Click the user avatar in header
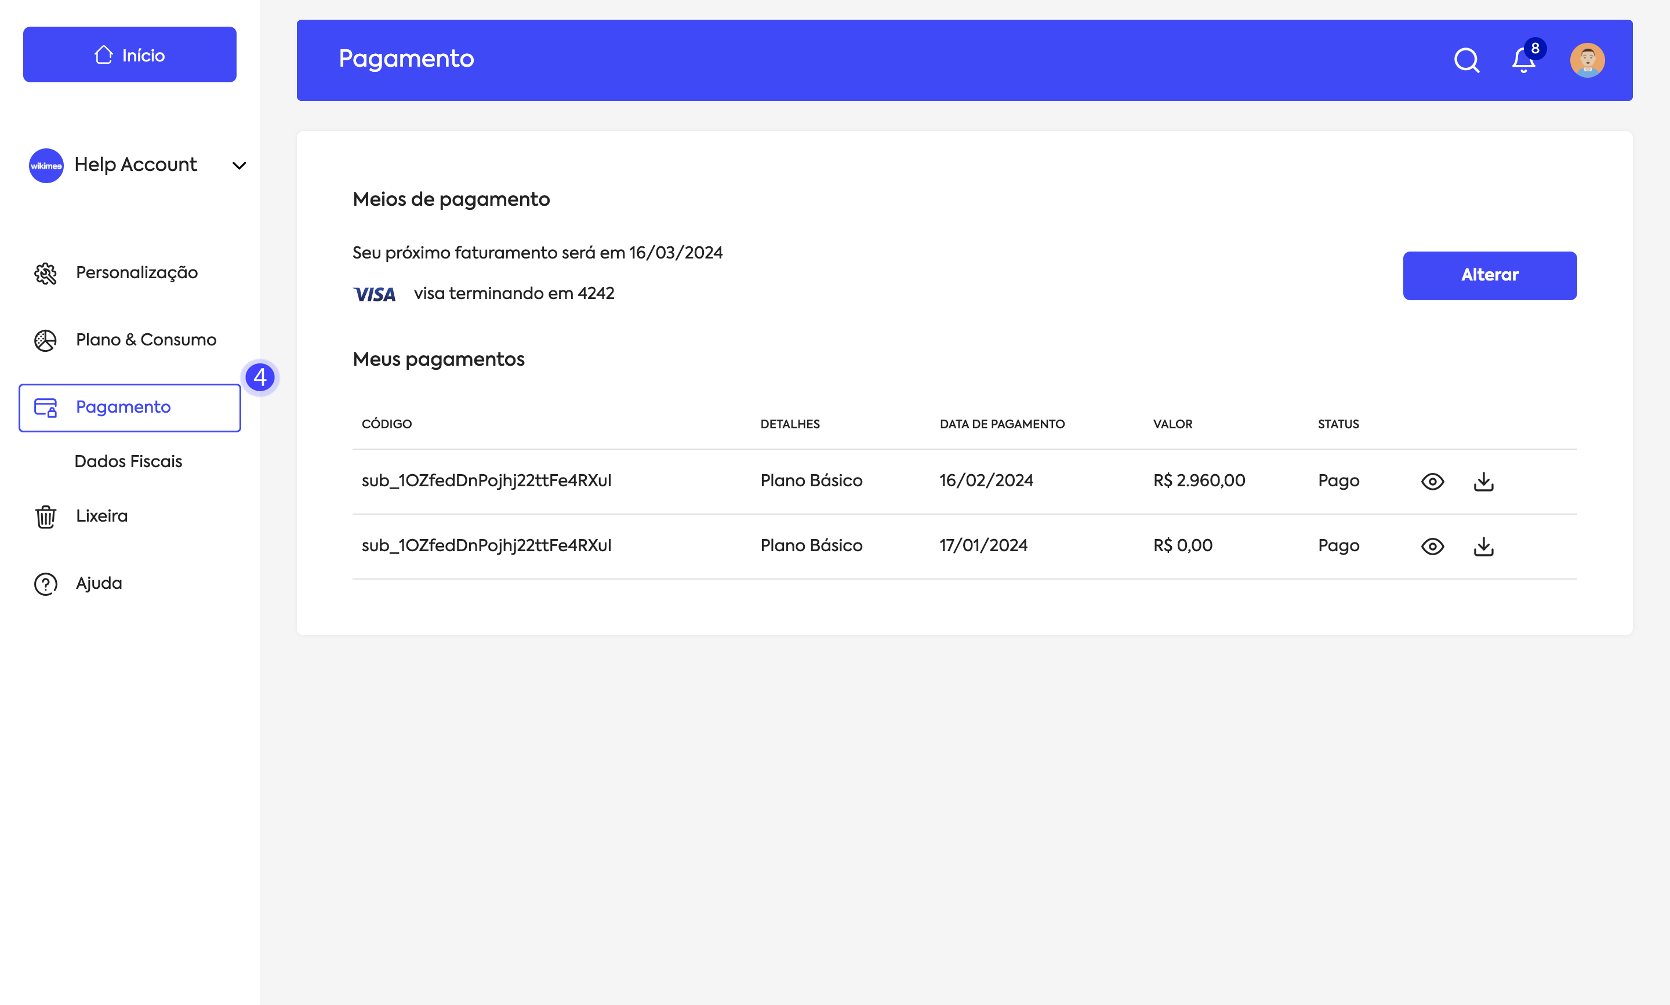The width and height of the screenshot is (1670, 1005). (x=1587, y=60)
